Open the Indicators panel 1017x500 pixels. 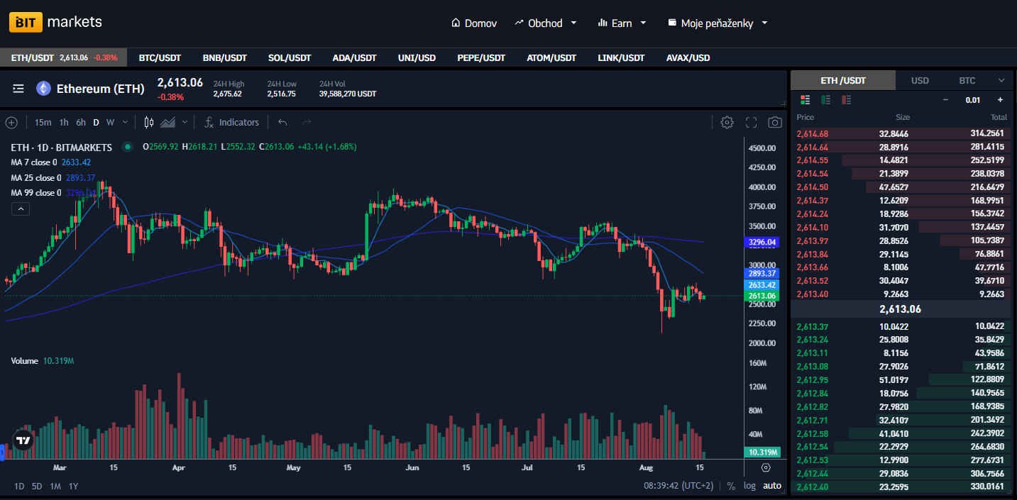click(x=231, y=122)
